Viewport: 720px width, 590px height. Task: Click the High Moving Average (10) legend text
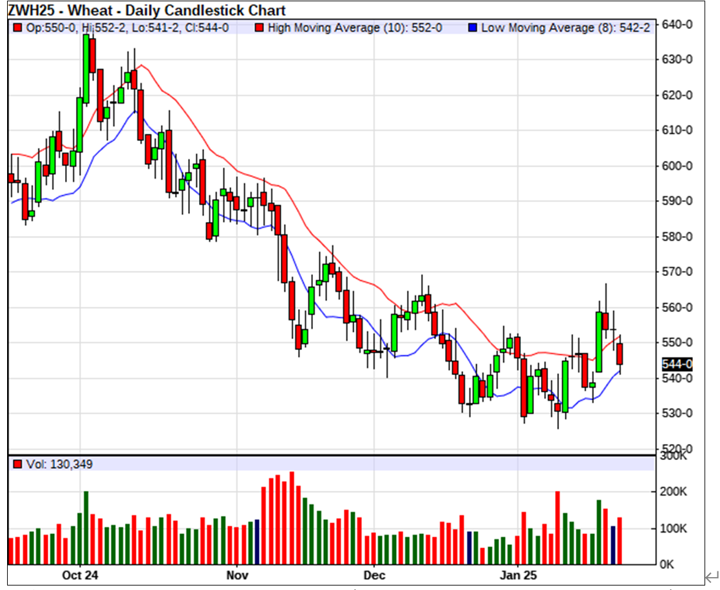pos(354,28)
